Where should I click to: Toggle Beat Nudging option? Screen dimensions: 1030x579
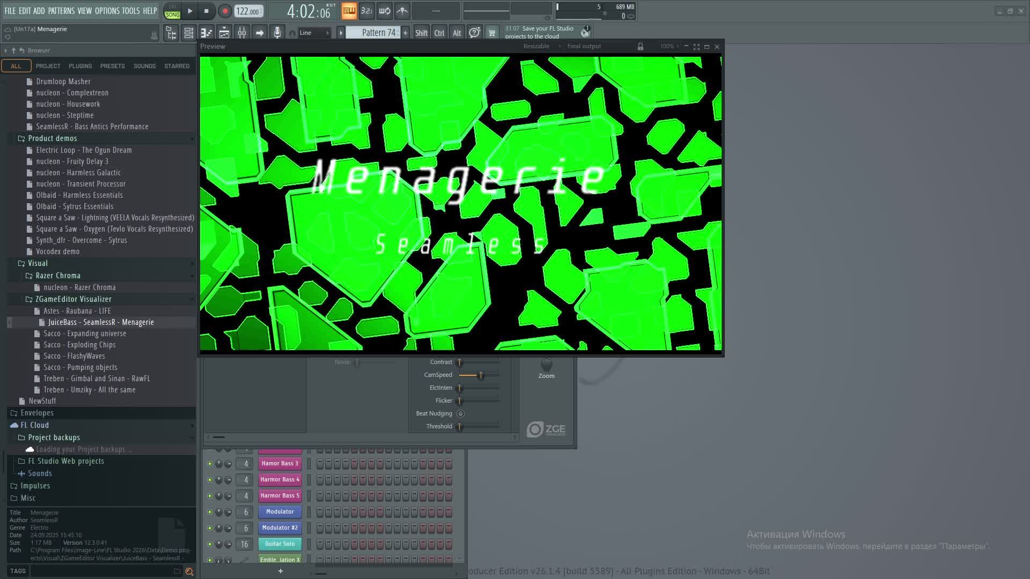point(461,414)
